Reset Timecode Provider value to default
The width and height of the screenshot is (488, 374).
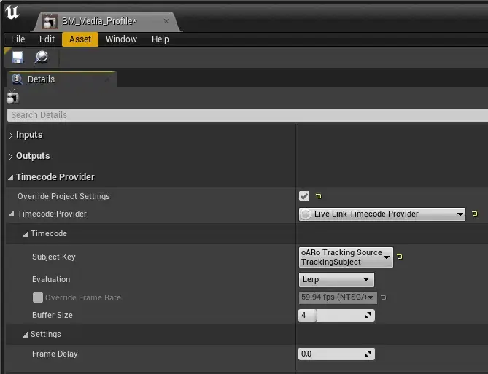click(475, 214)
